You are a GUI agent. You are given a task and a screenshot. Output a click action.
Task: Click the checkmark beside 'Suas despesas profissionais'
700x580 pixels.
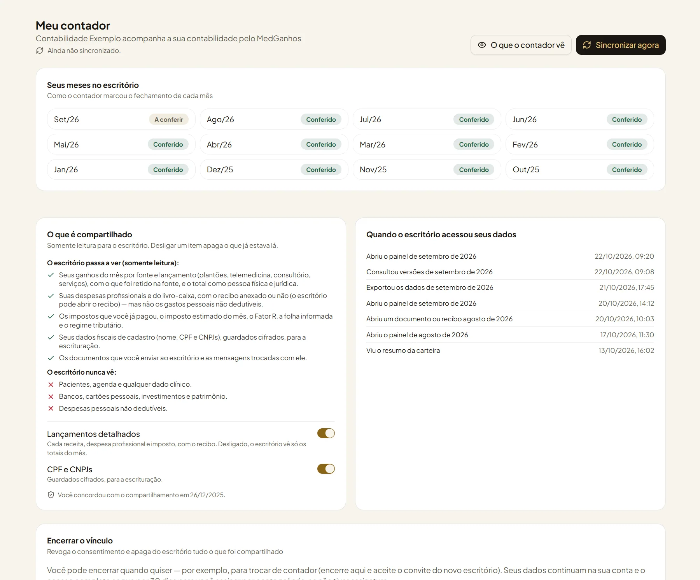pyautogui.click(x=51, y=296)
